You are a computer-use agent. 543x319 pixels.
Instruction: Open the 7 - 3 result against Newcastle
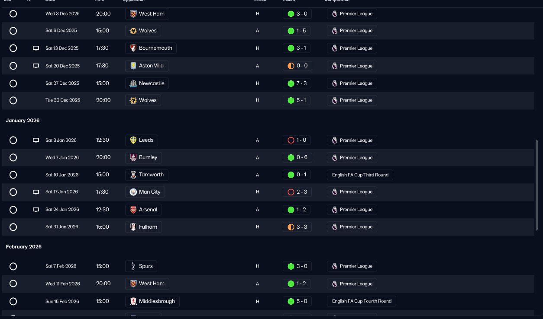[x=297, y=83]
